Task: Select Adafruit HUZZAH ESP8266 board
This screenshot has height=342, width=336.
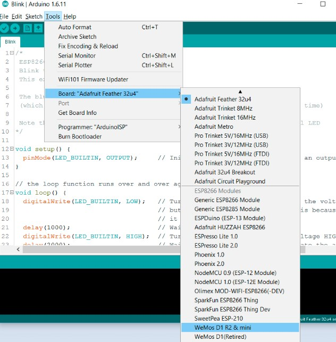Action: pos(241,227)
